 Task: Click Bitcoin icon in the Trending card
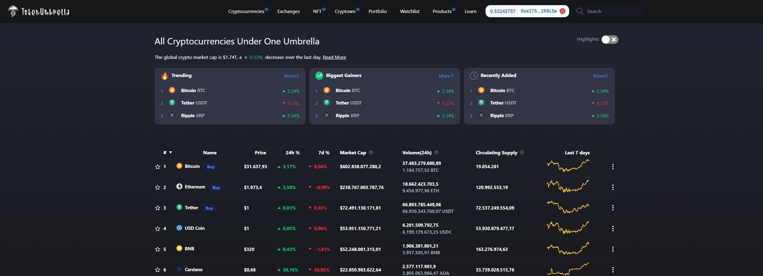(x=172, y=90)
